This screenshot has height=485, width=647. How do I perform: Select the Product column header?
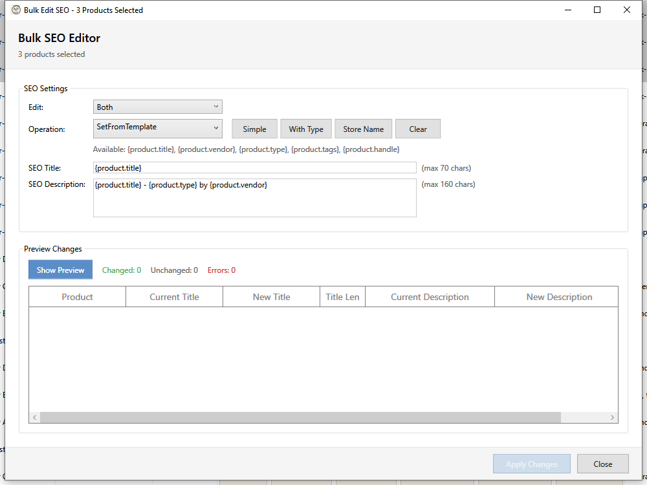tap(77, 296)
